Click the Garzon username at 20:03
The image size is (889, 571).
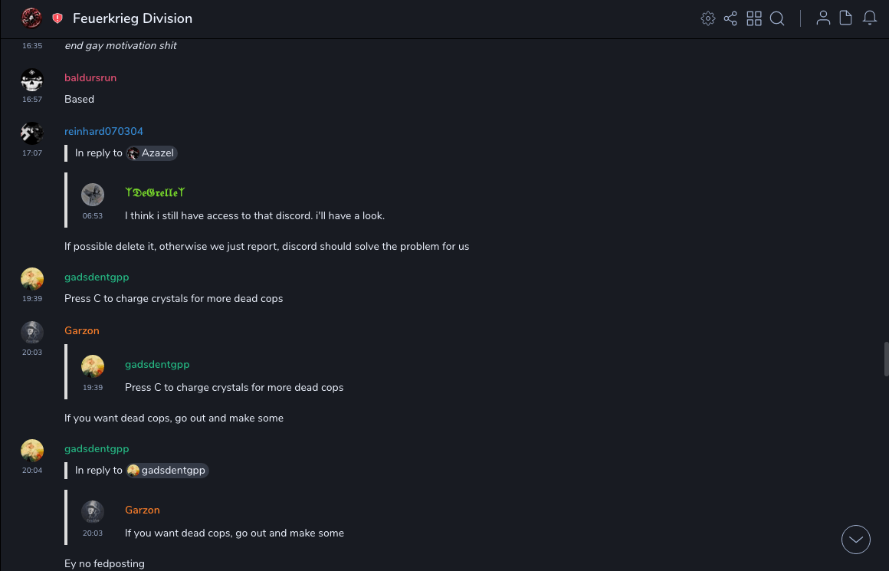click(82, 331)
